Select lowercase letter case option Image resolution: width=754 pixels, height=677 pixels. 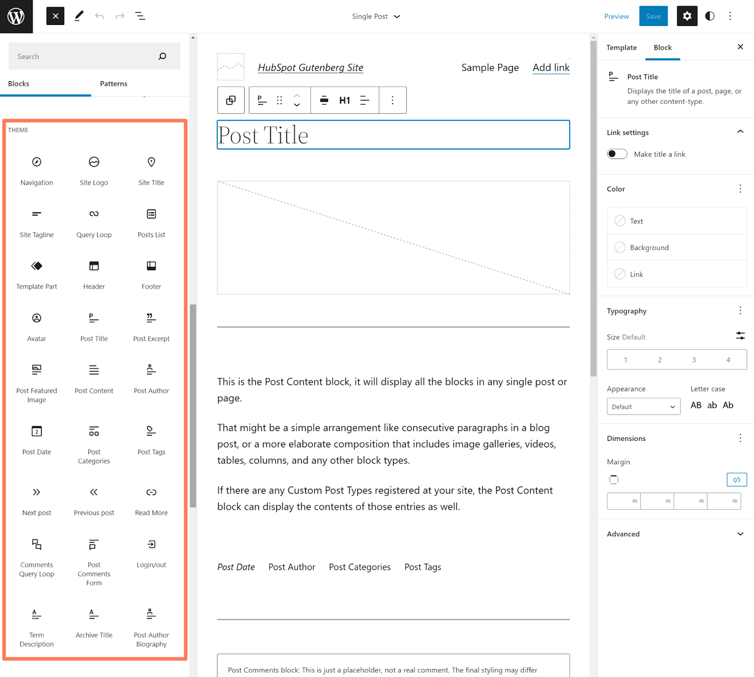pos(712,405)
